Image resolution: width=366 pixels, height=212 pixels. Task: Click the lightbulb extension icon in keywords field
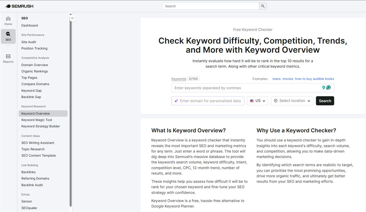(324, 88)
